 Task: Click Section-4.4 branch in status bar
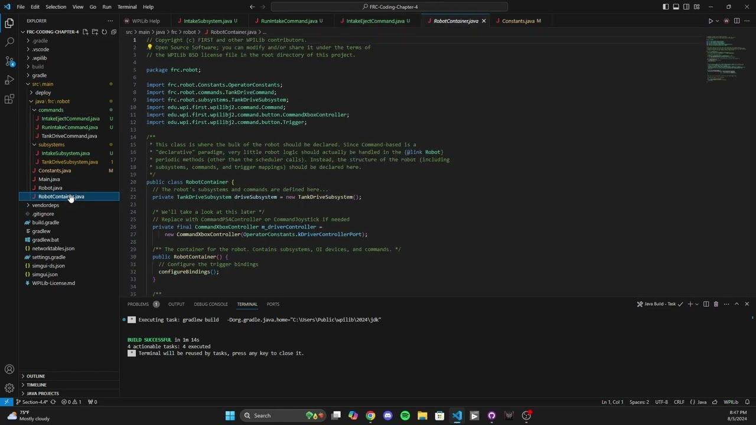point(32,402)
